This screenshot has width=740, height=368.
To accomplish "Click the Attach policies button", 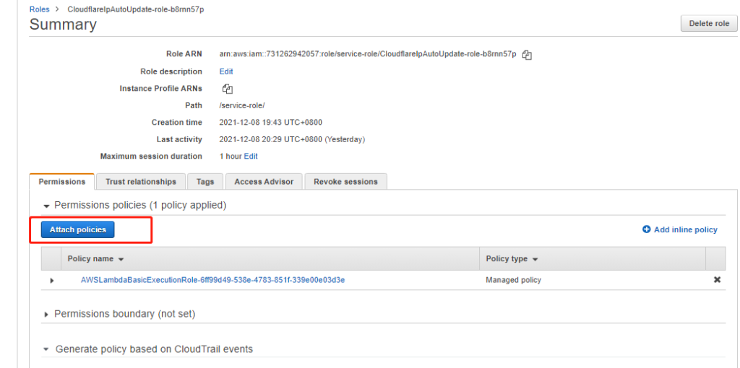I will point(78,229).
